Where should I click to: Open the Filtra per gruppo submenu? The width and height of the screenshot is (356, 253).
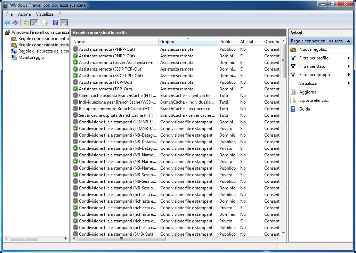pos(315,75)
